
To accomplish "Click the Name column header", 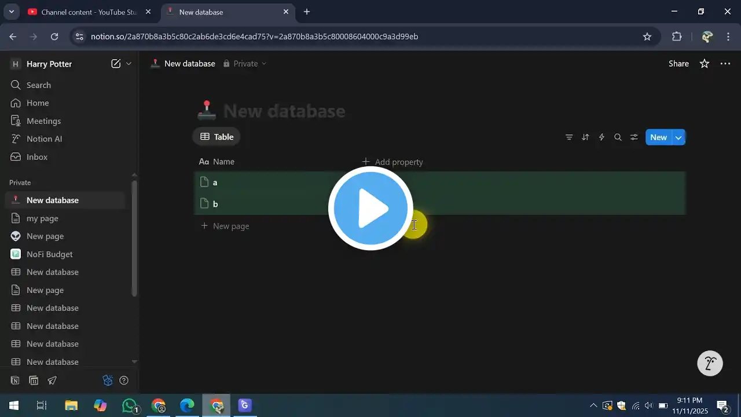I will (x=217, y=162).
